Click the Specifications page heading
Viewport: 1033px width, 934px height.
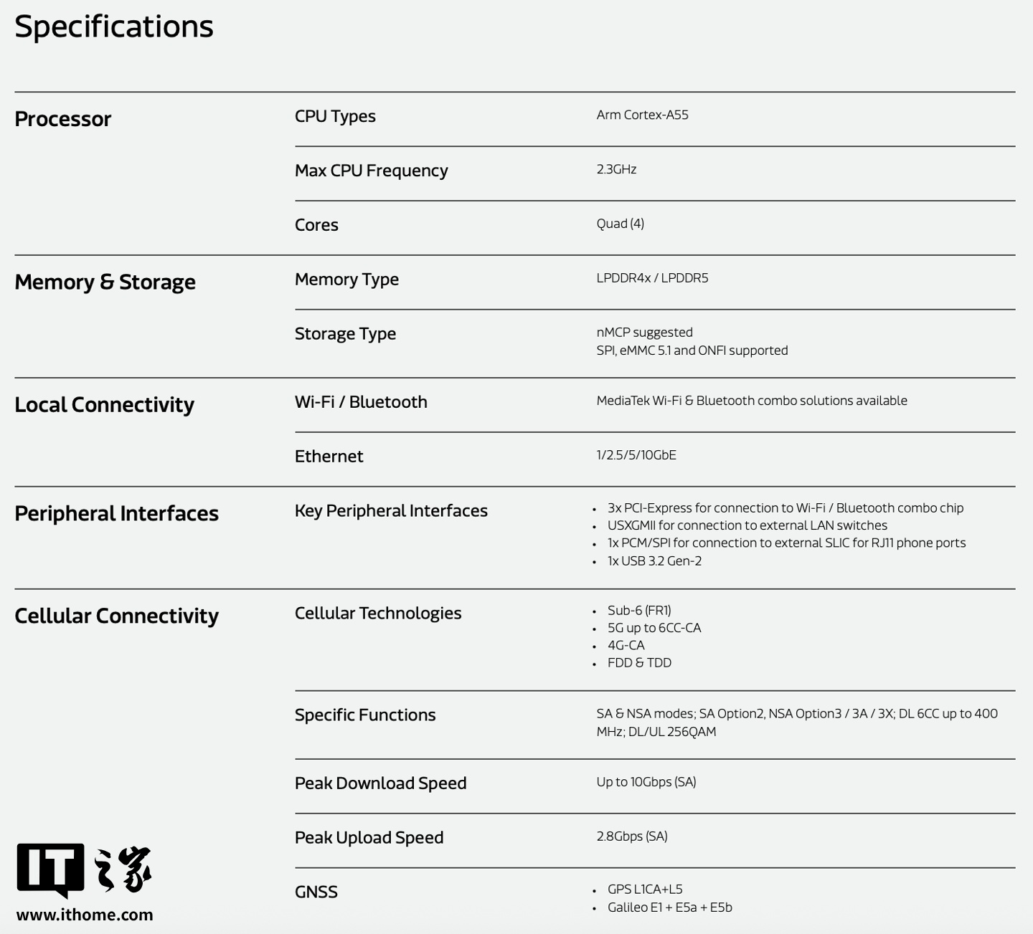[114, 27]
